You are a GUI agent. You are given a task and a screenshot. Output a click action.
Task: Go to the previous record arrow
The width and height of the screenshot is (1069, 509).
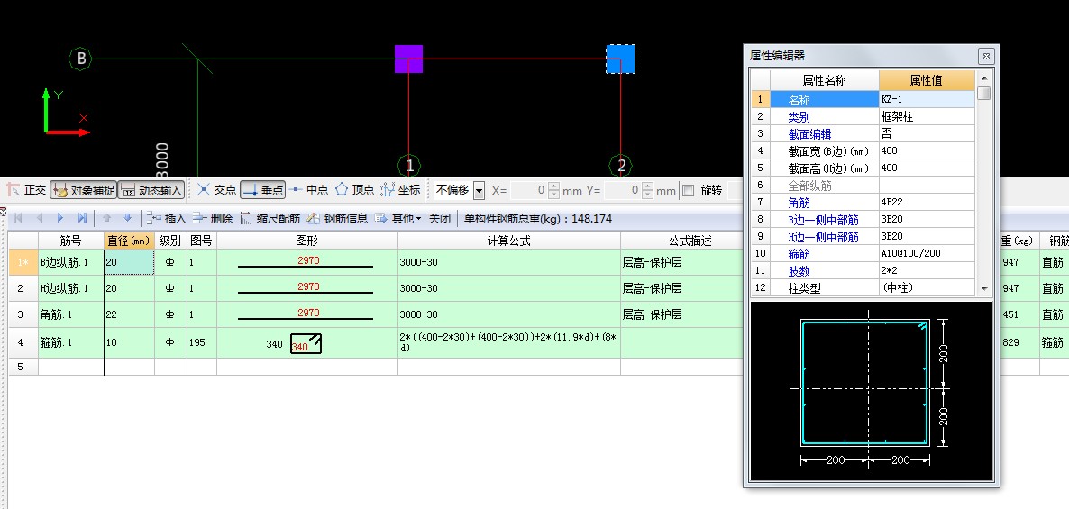coord(39,219)
